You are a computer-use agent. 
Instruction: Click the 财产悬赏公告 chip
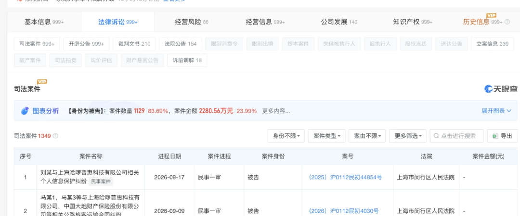[x=142, y=60]
